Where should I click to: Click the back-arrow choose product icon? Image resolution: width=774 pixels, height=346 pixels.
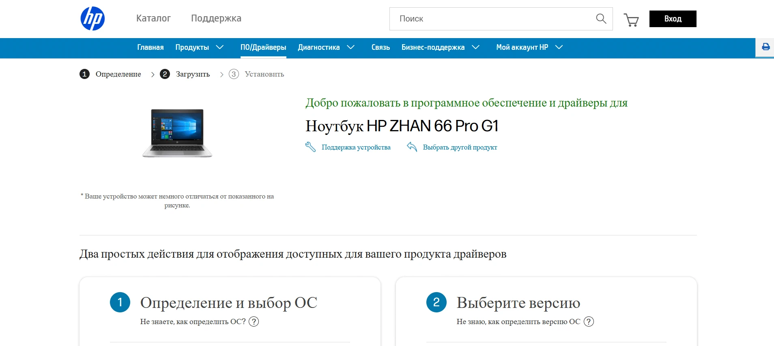coord(412,147)
